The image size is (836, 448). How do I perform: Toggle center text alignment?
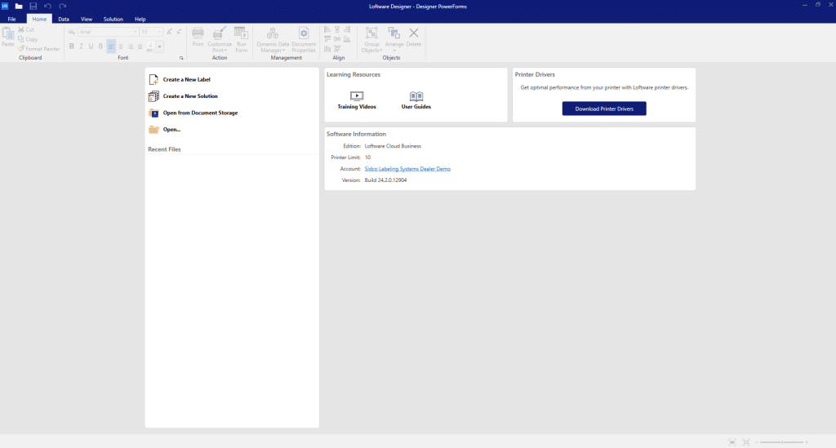pyautogui.click(x=121, y=47)
